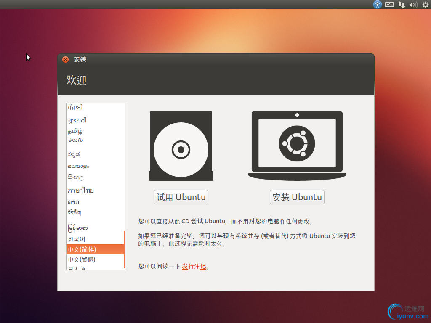Click the 安装 Ubuntu button
Viewport: 431px width, 323px height.
click(297, 197)
